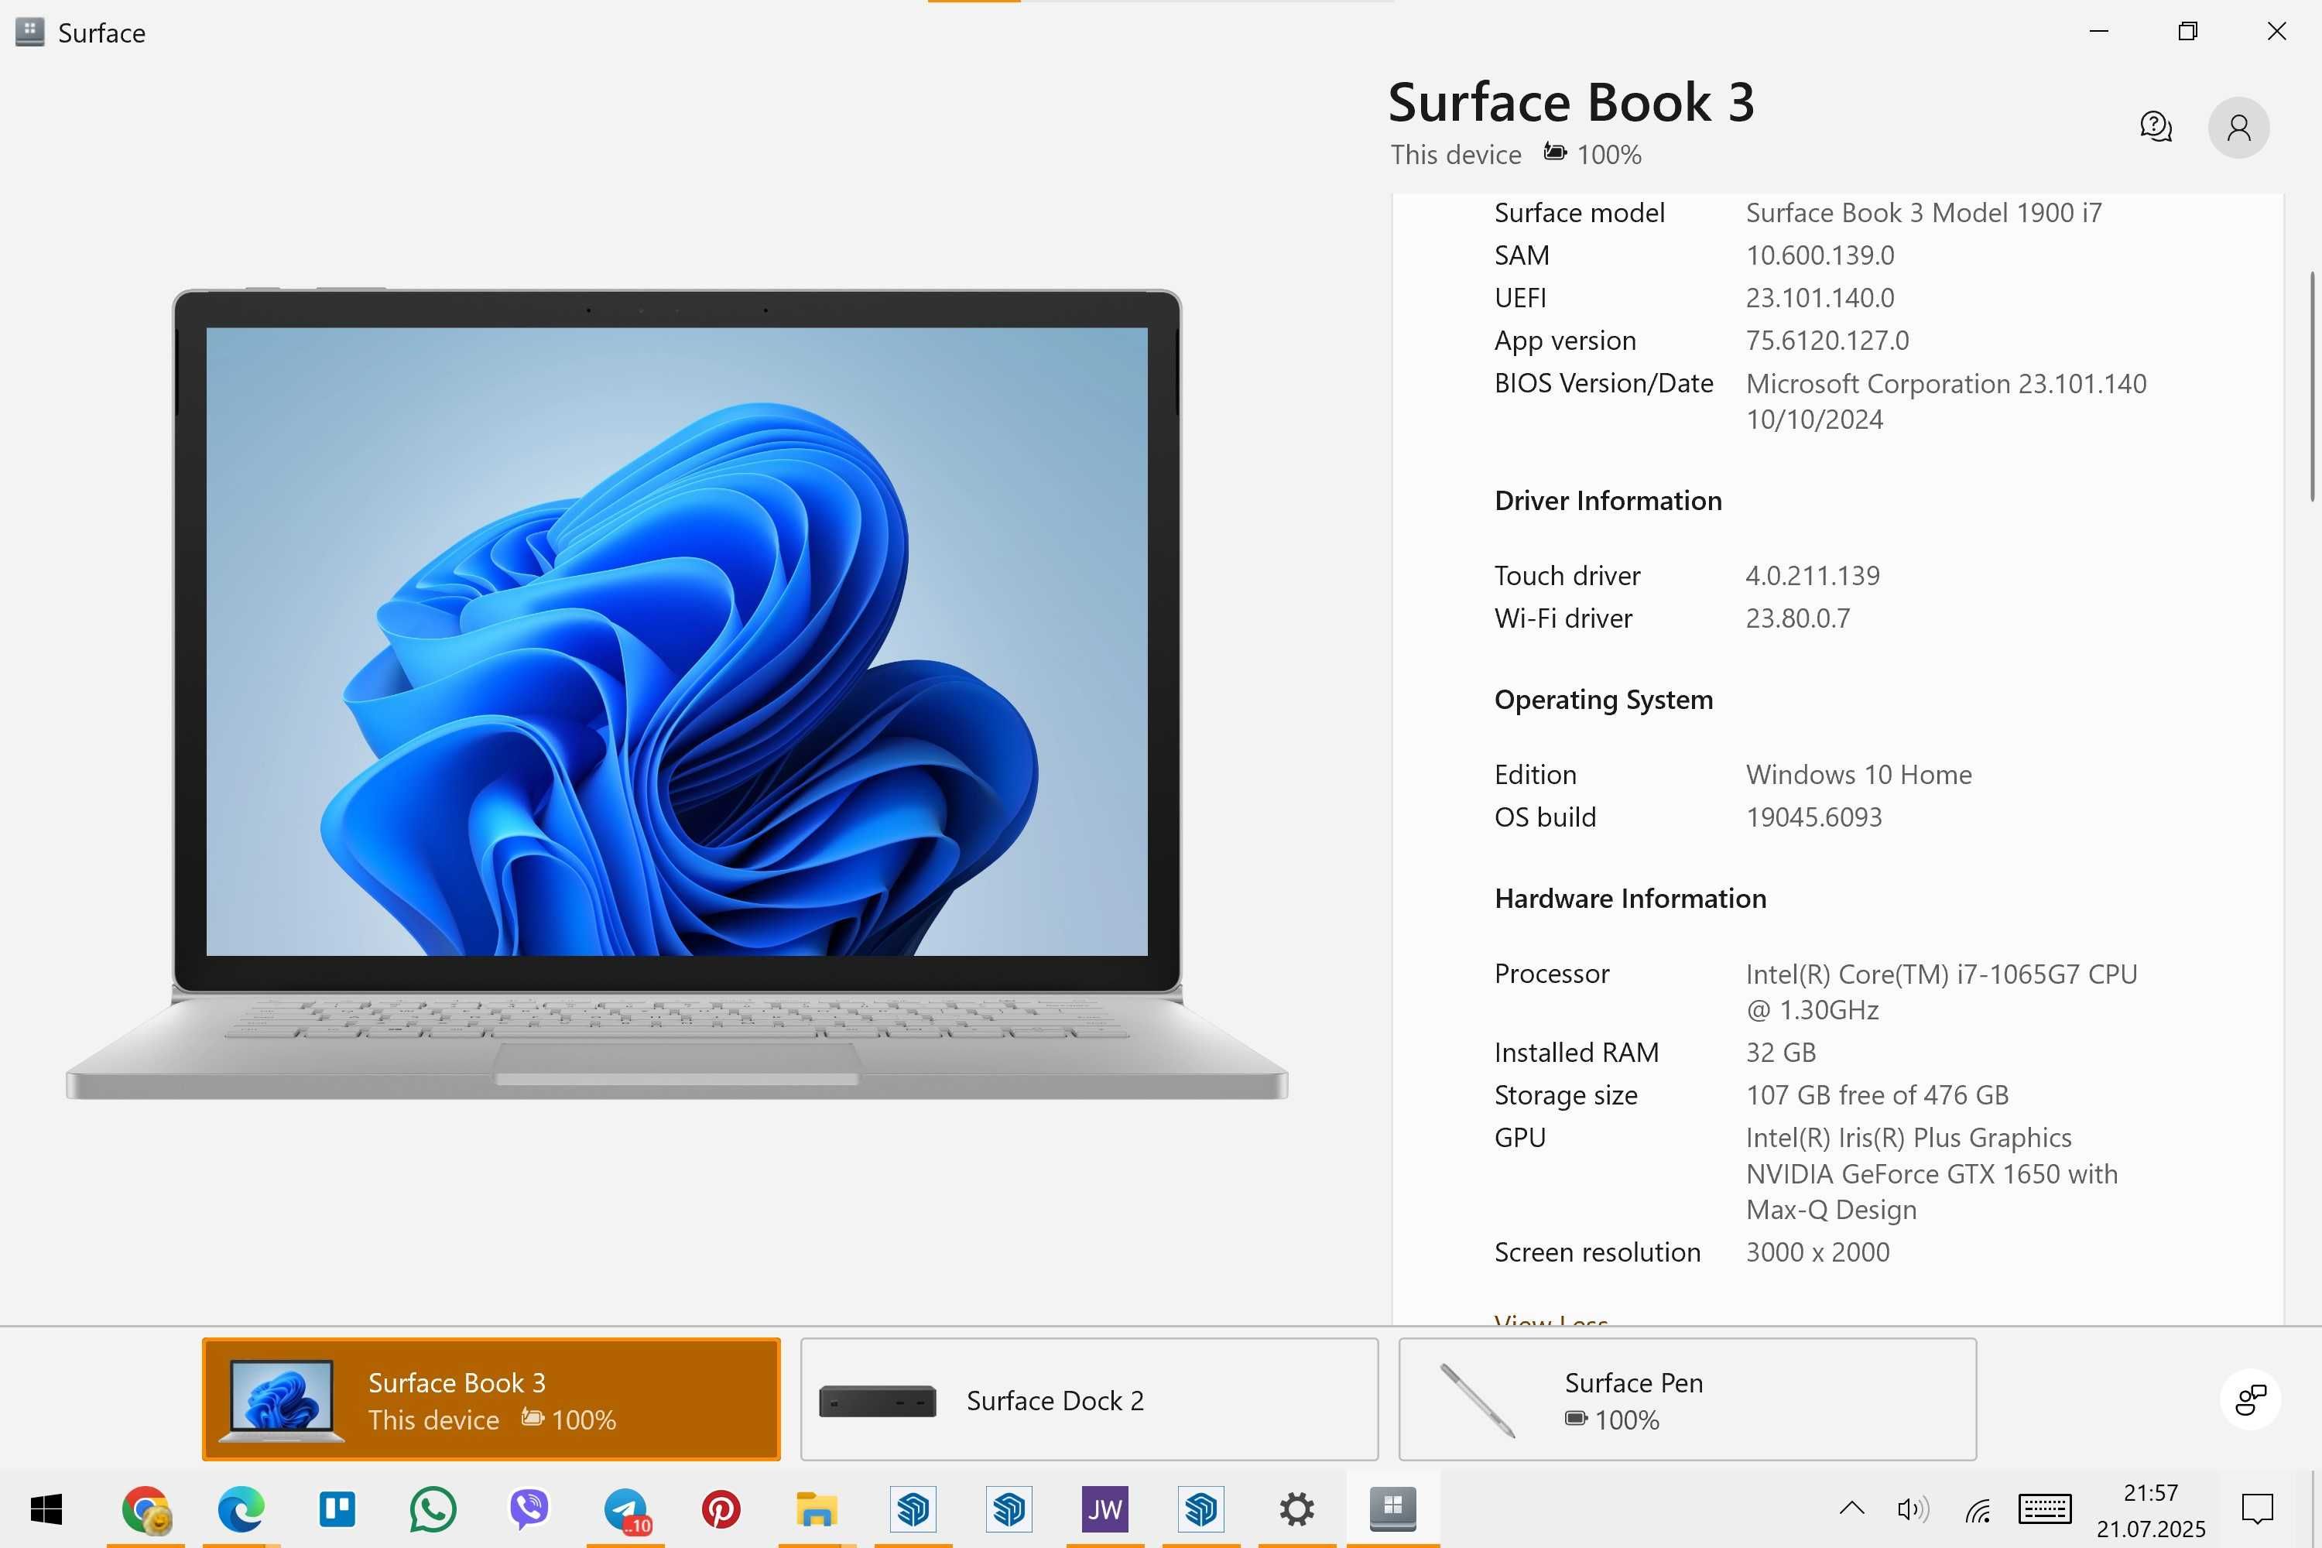The image size is (2322, 1548).
Task: Click UEFI version '23.101.140.0'
Action: click(x=1820, y=297)
